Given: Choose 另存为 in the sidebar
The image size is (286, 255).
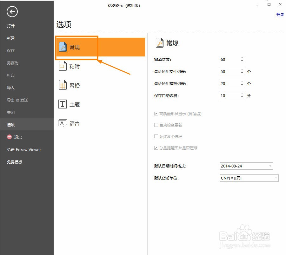Looking at the screenshot, I should [13, 63].
